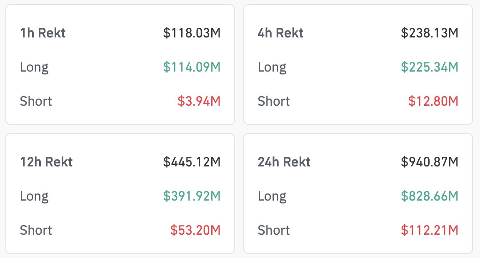Viewport: 480px width, 258px height.
Task: Select the $118.03M 1h total value
Action: 192,33
